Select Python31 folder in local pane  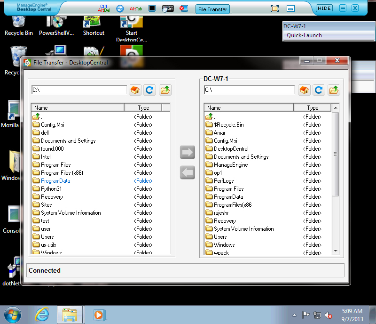pyautogui.click(x=101, y=189)
